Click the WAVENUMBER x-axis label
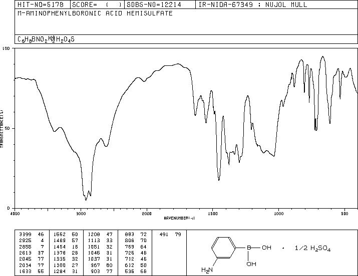 coord(179,218)
